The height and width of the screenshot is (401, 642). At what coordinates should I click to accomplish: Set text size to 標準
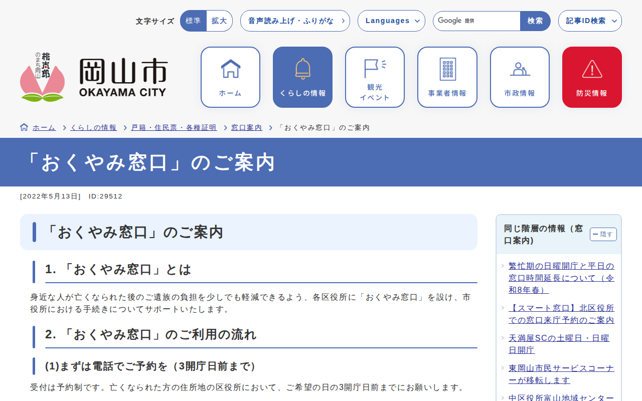pyautogui.click(x=193, y=21)
